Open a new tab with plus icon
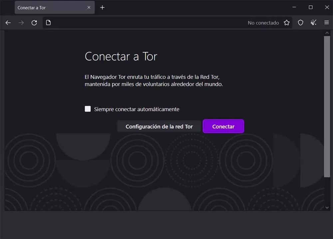Viewport: 333px width, 239px height. click(x=102, y=8)
